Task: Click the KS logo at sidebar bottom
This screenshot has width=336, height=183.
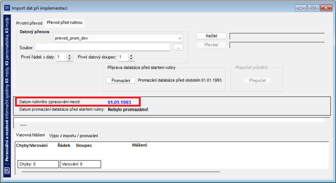Action: point(7,171)
